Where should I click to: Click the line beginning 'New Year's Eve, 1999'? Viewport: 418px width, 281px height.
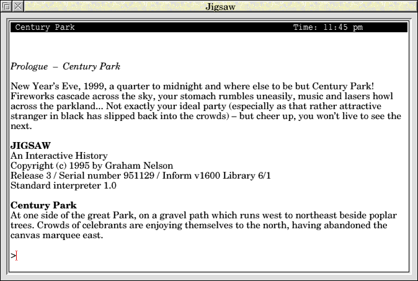192,86
